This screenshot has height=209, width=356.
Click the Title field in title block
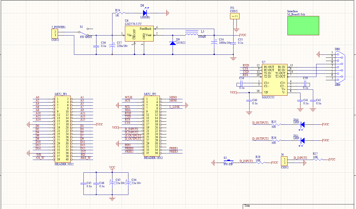pyautogui.click(x=247, y=206)
